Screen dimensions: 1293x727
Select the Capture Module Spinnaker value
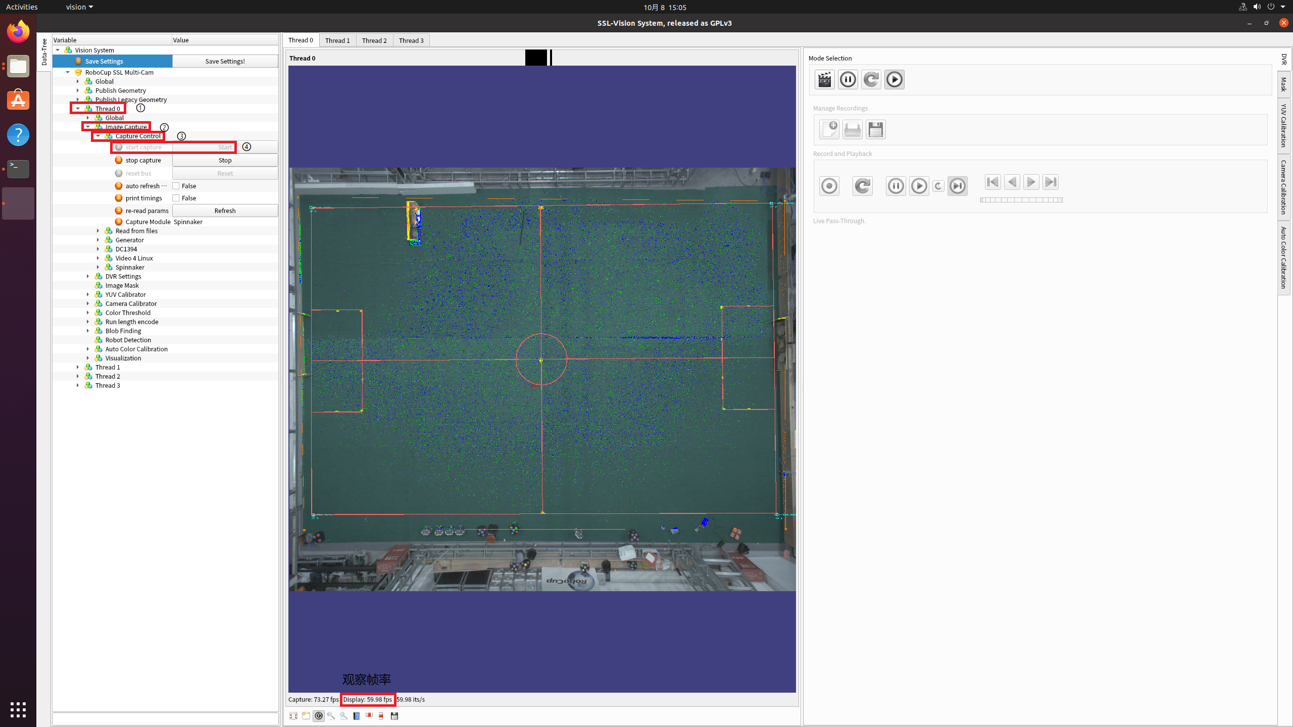188,222
